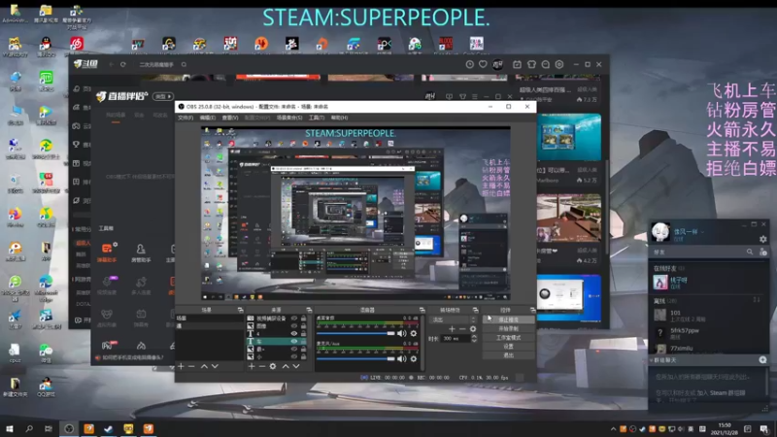Search friends in Steam friends list
The height and width of the screenshot is (437, 777).
tap(750, 252)
